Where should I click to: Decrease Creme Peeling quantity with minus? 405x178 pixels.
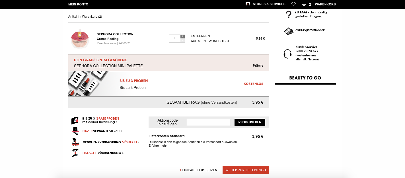(x=182, y=40)
